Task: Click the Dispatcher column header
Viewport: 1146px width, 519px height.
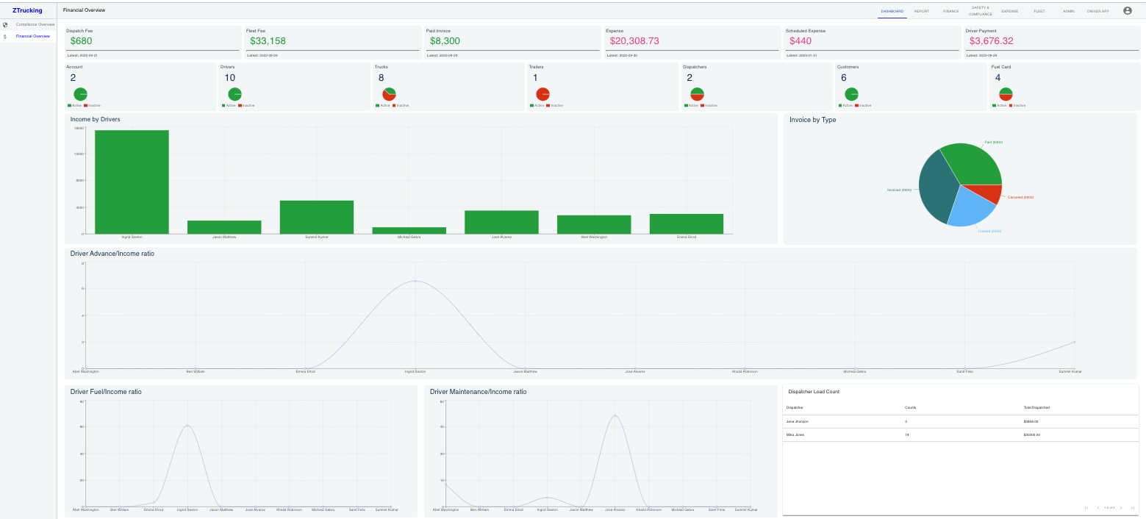Action: (795, 407)
